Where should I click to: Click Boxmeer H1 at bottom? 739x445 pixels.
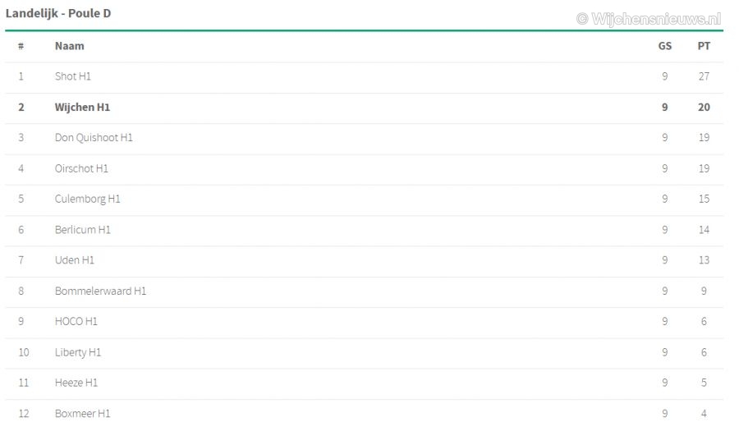(x=82, y=414)
